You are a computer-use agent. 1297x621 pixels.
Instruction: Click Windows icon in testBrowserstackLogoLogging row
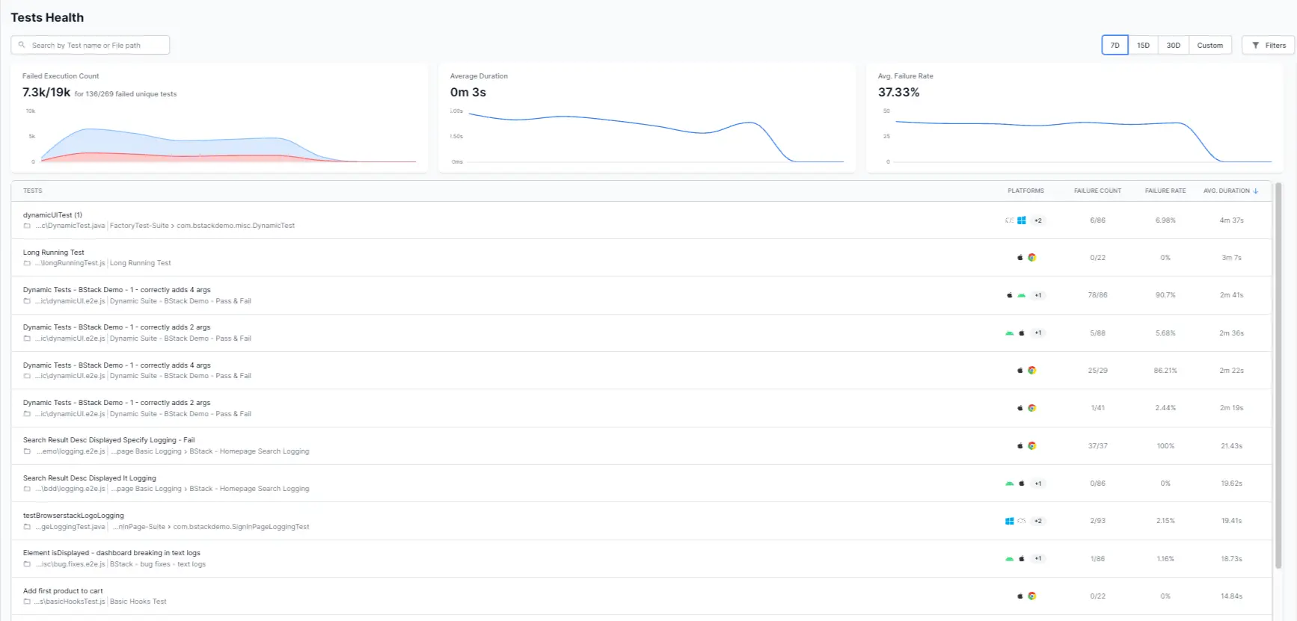[1009, 521]
